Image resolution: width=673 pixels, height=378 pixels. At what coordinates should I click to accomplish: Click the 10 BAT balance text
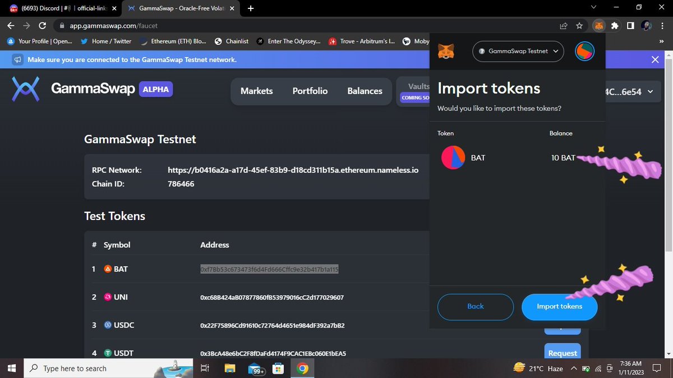pyautogui.click(x=563, y=158)
